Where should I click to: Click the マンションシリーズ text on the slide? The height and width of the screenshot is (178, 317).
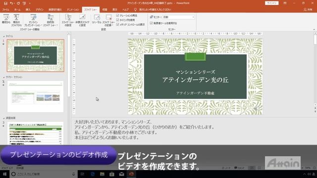(x=195, y=72)
